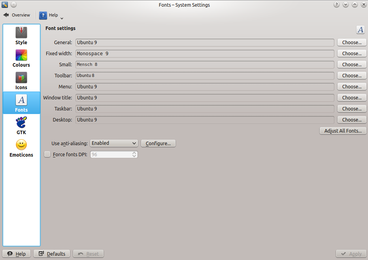Click the System Settings window menu icon

point(5,4)
